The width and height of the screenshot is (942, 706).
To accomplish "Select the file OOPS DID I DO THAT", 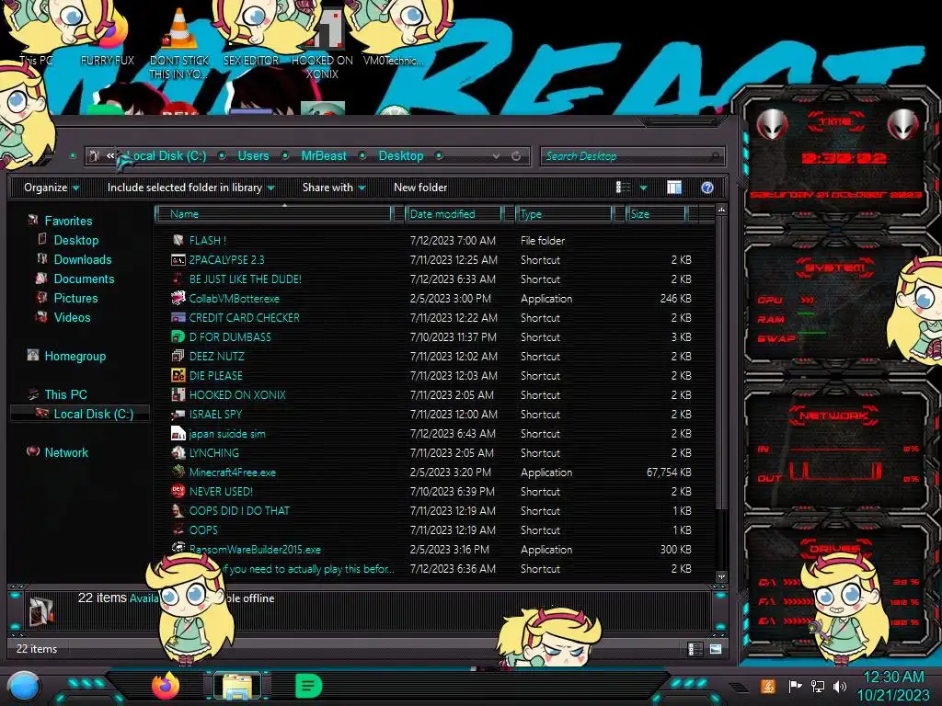I will point(239,510).
